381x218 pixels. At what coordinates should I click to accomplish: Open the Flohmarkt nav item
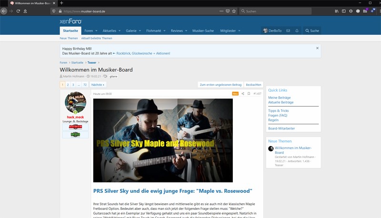coord(153,30)
